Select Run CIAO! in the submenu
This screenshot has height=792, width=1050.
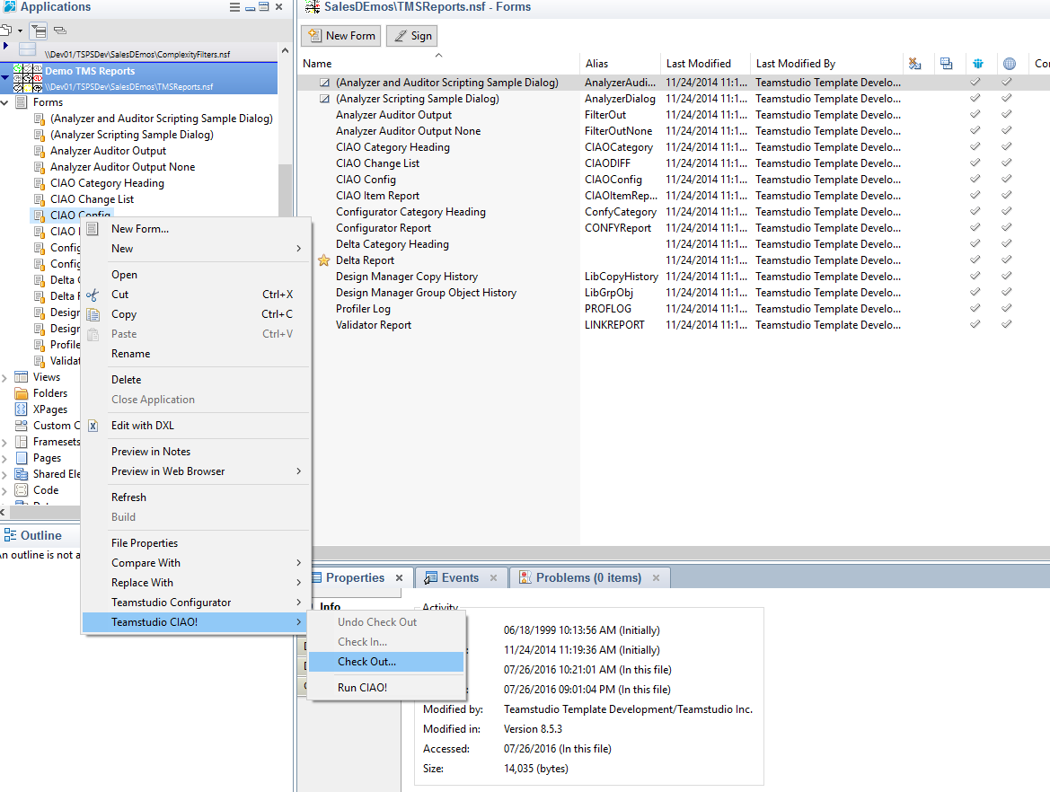click(x=386, y=688)
